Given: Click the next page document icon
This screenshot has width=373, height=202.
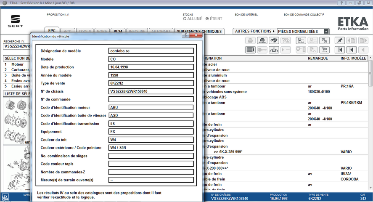Looking at the screenshot, I should point(363,41).
